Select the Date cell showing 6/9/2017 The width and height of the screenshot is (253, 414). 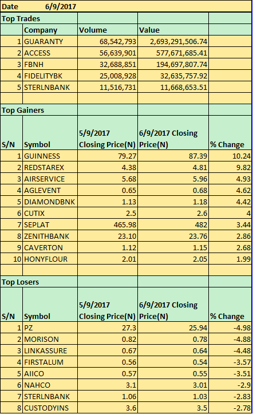(x=61, y=6)
